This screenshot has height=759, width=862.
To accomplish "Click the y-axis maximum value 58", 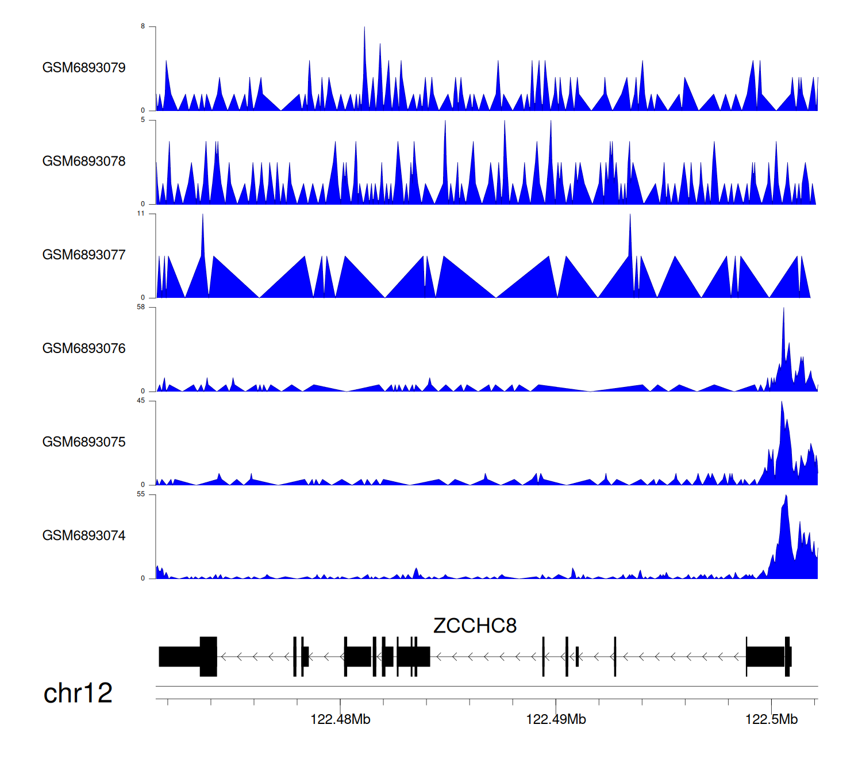I will [x=141, y=308].
